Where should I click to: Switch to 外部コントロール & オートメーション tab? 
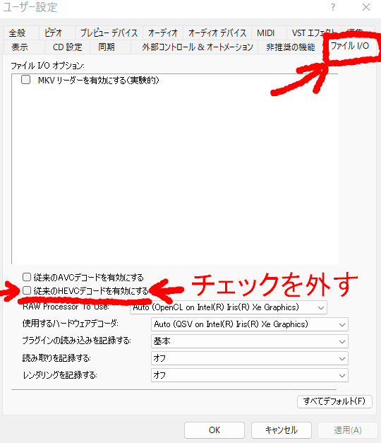(x=198, y=47)
